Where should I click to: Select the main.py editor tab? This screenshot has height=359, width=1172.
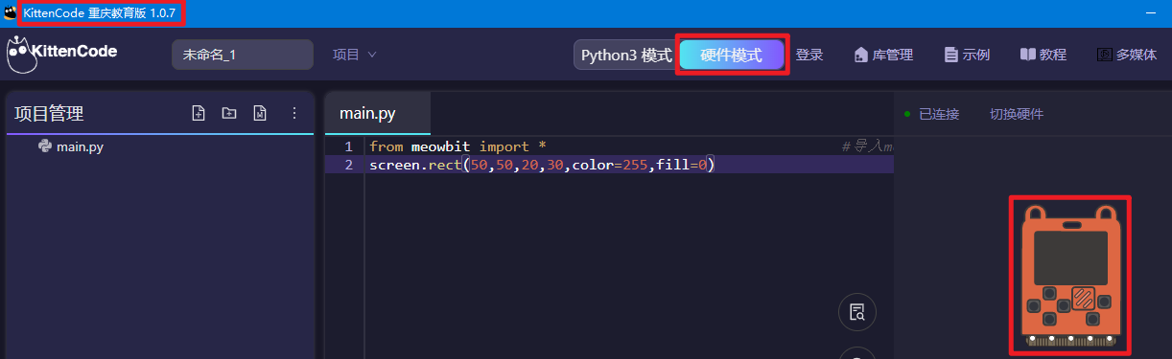377,114
